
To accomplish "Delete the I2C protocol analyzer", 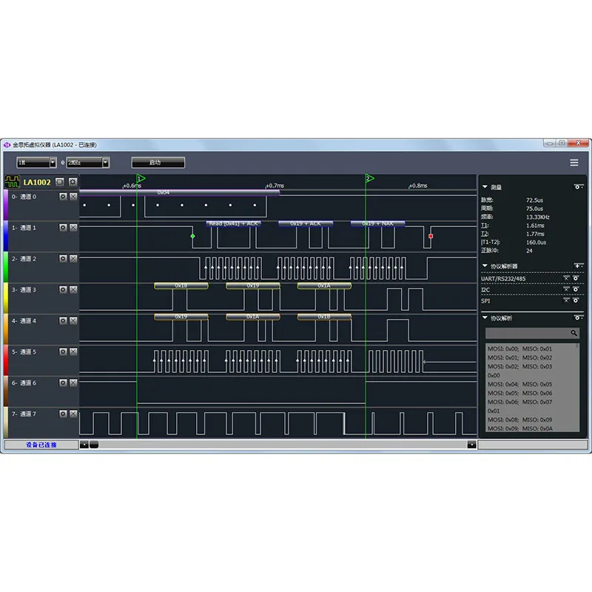I will pos(566,289).
